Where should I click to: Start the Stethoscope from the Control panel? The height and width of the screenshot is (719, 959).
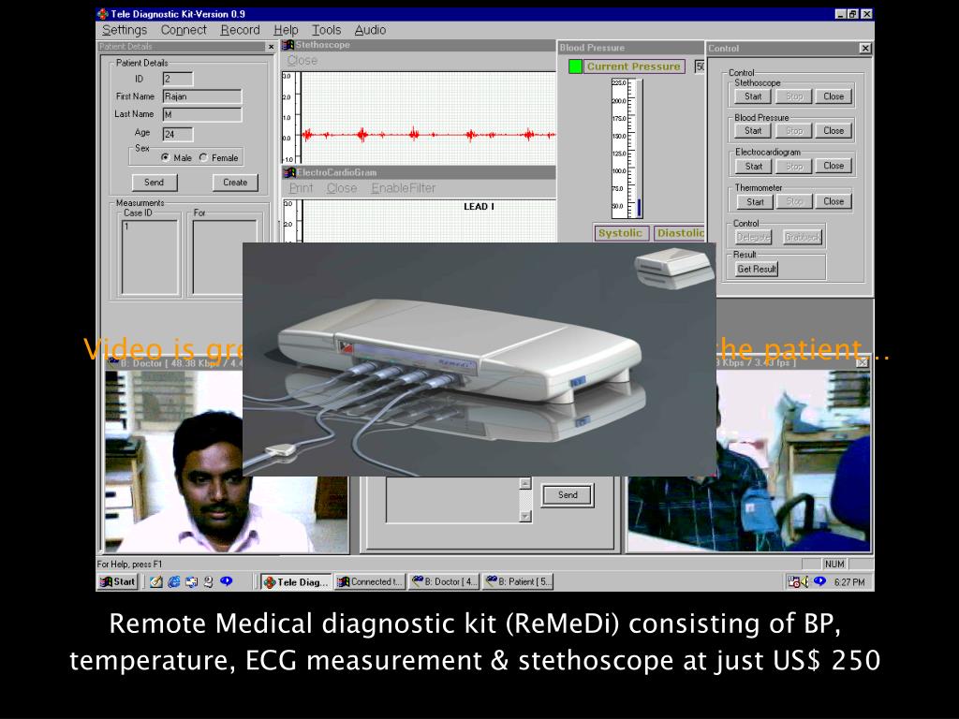tap(753, 96)
